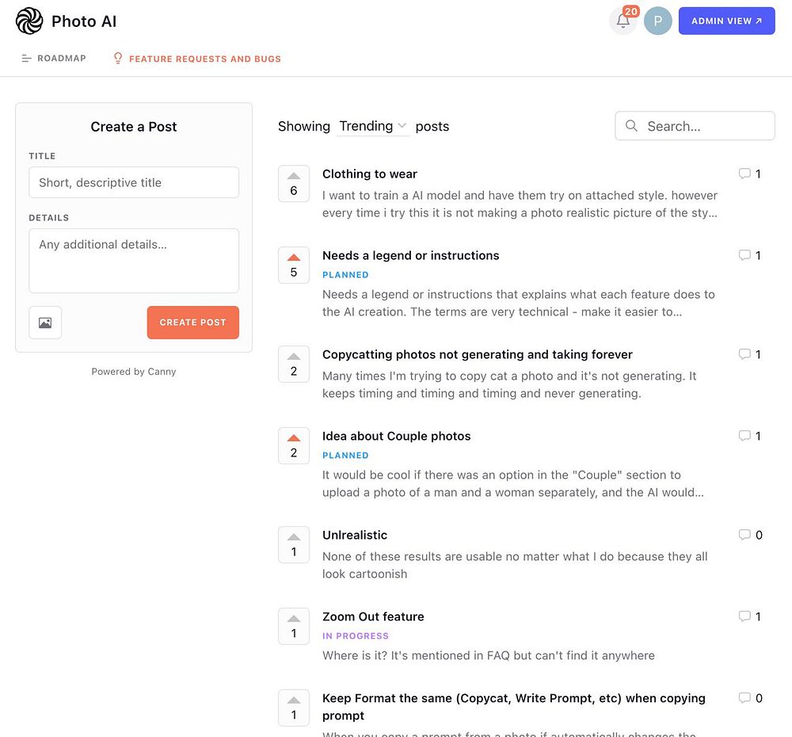The height and width of the screenshot is (737, 792).
Task: Open the user avatar labeled P
Action: tap(657, 21)
